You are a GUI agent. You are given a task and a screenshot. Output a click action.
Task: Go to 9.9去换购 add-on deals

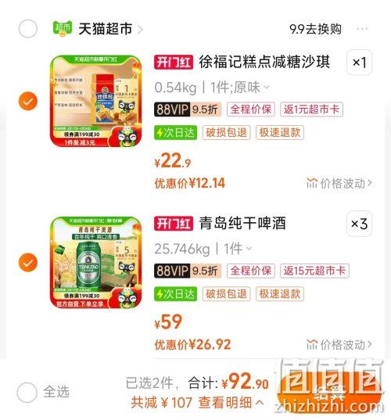(x=315, y=29)
